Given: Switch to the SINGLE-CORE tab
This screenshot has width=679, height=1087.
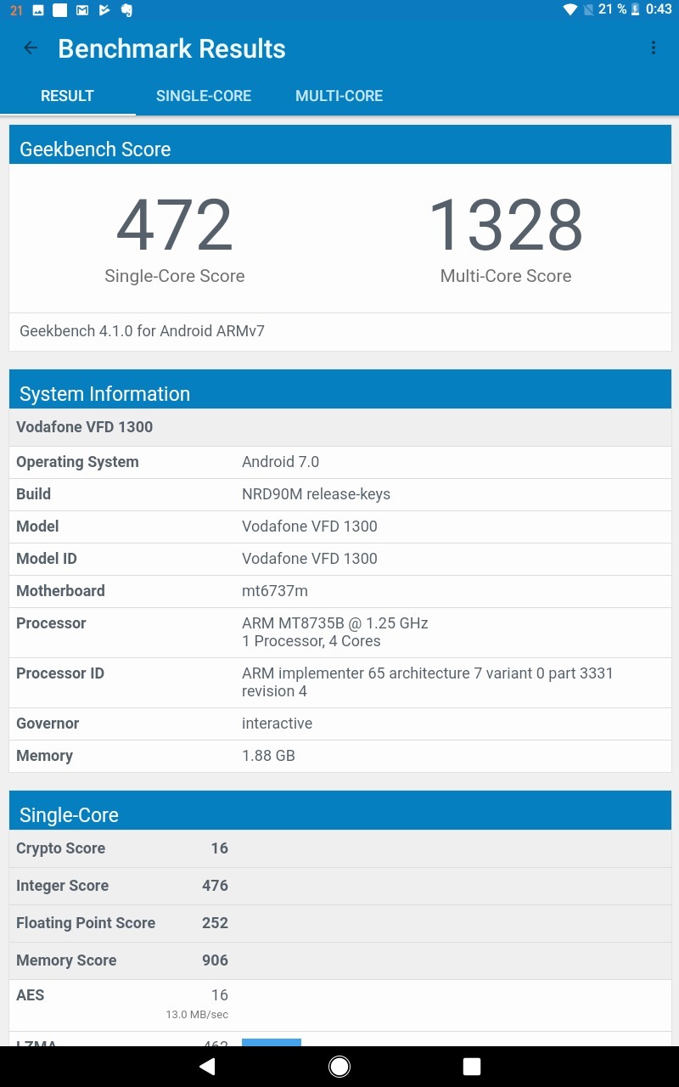Looking at the screenshot, I should pyautogui.click(x=203, y=96).
